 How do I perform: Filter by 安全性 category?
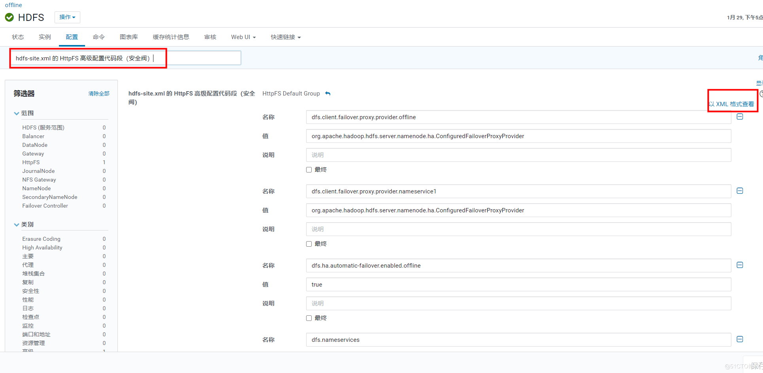(x=31, y=291)
